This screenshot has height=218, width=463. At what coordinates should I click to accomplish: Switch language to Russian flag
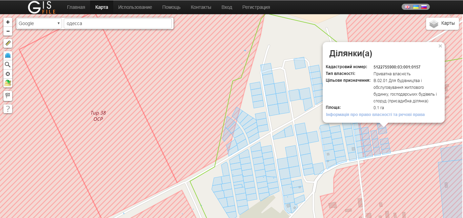point(424,7)
